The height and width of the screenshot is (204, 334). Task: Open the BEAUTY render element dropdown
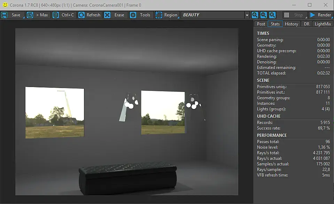tap(215, 15)
